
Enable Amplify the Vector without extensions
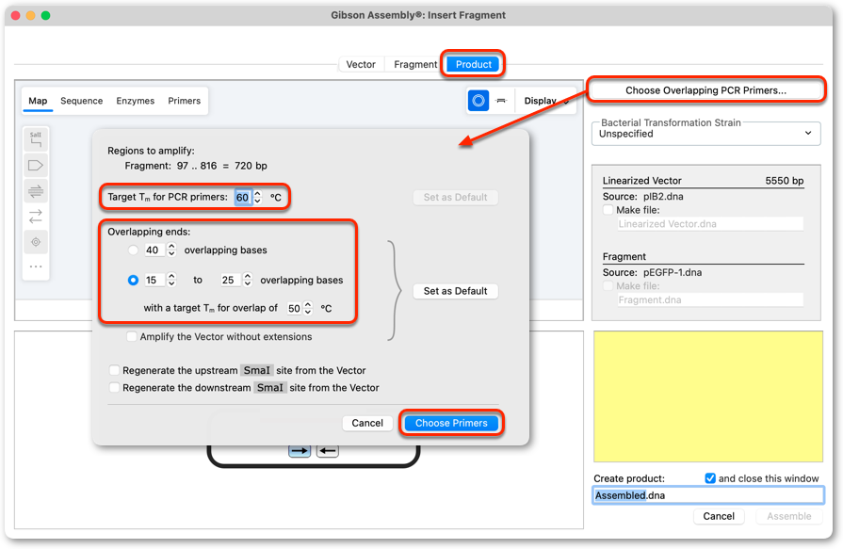(x=131, y=336)
